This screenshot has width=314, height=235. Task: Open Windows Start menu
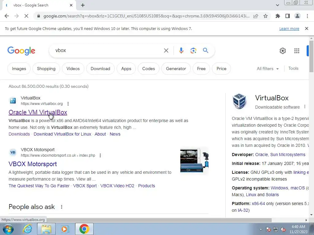pyautogui.click(x=8, y=229)
